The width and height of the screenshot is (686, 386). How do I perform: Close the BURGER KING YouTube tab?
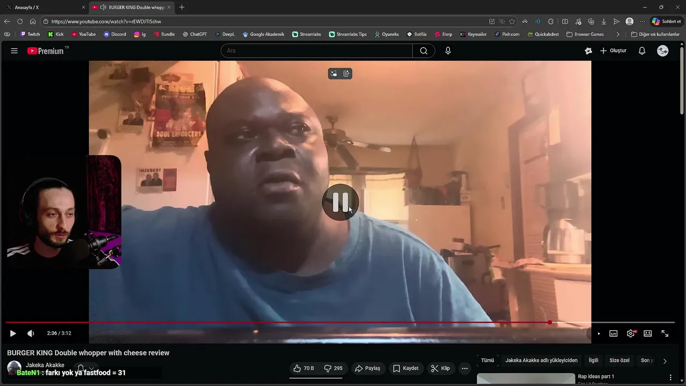pos(169,8)
